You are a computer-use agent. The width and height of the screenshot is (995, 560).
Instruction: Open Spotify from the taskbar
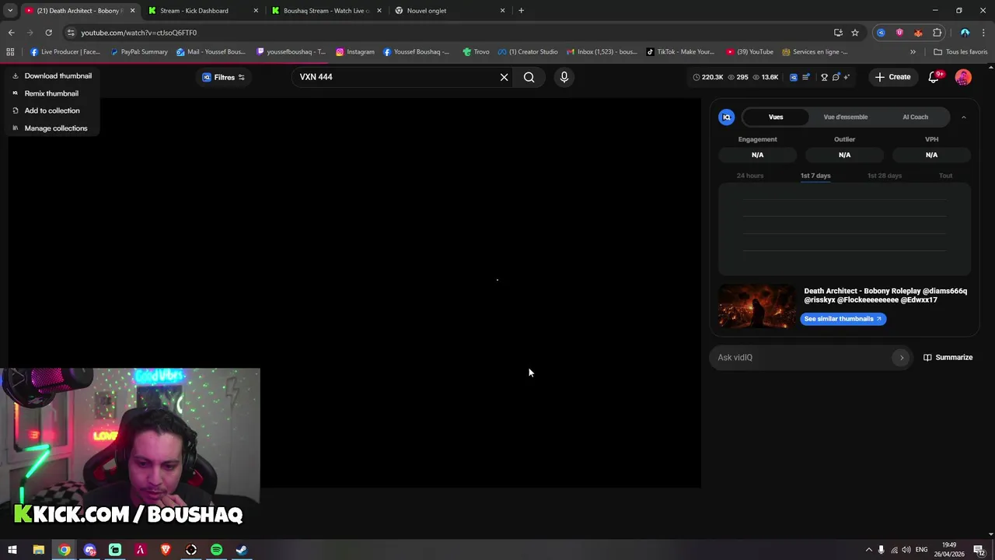click(x=216, y=550)
